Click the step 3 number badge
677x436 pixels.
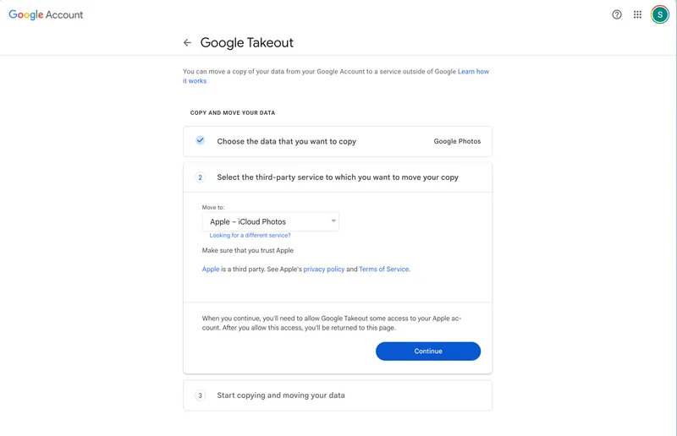[x=200, y=395]
